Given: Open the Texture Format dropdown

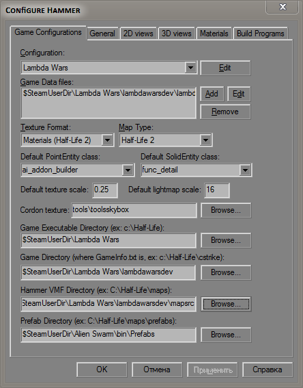Looking at the screenshot, I should pos(107,140).
